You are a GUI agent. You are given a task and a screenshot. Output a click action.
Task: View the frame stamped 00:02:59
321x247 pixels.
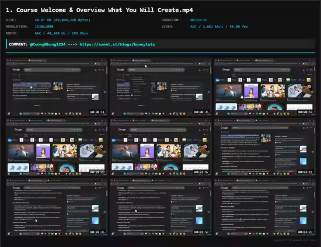click(x=160, y=207)
